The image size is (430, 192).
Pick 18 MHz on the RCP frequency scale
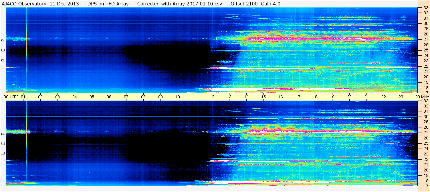pos(426,87)
